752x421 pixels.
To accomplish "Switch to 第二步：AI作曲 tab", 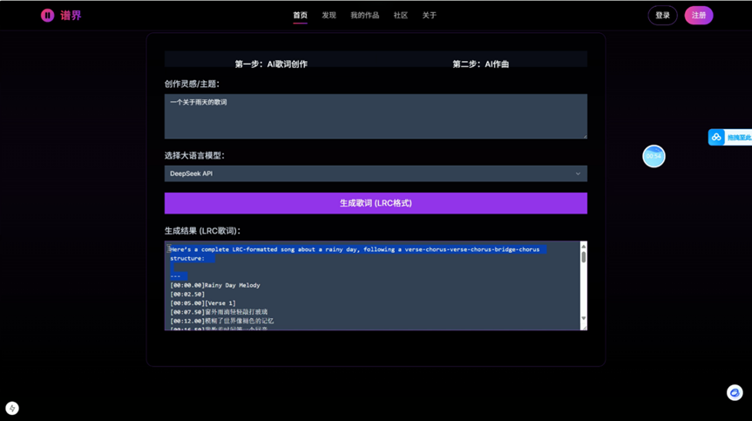I will [481, 64].
